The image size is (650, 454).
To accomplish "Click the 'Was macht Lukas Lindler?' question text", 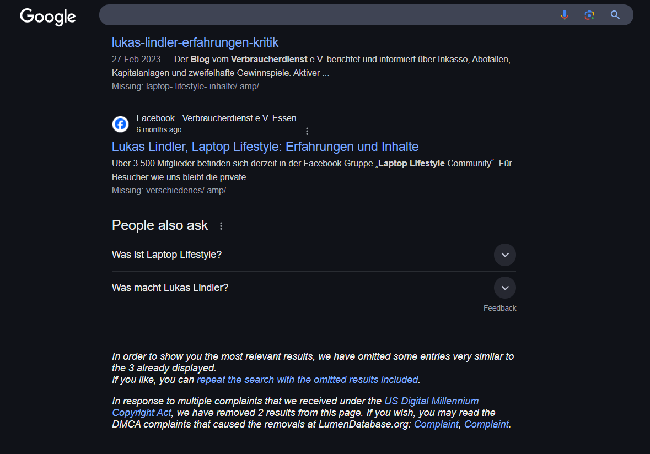I will click(x=170, y=288).
